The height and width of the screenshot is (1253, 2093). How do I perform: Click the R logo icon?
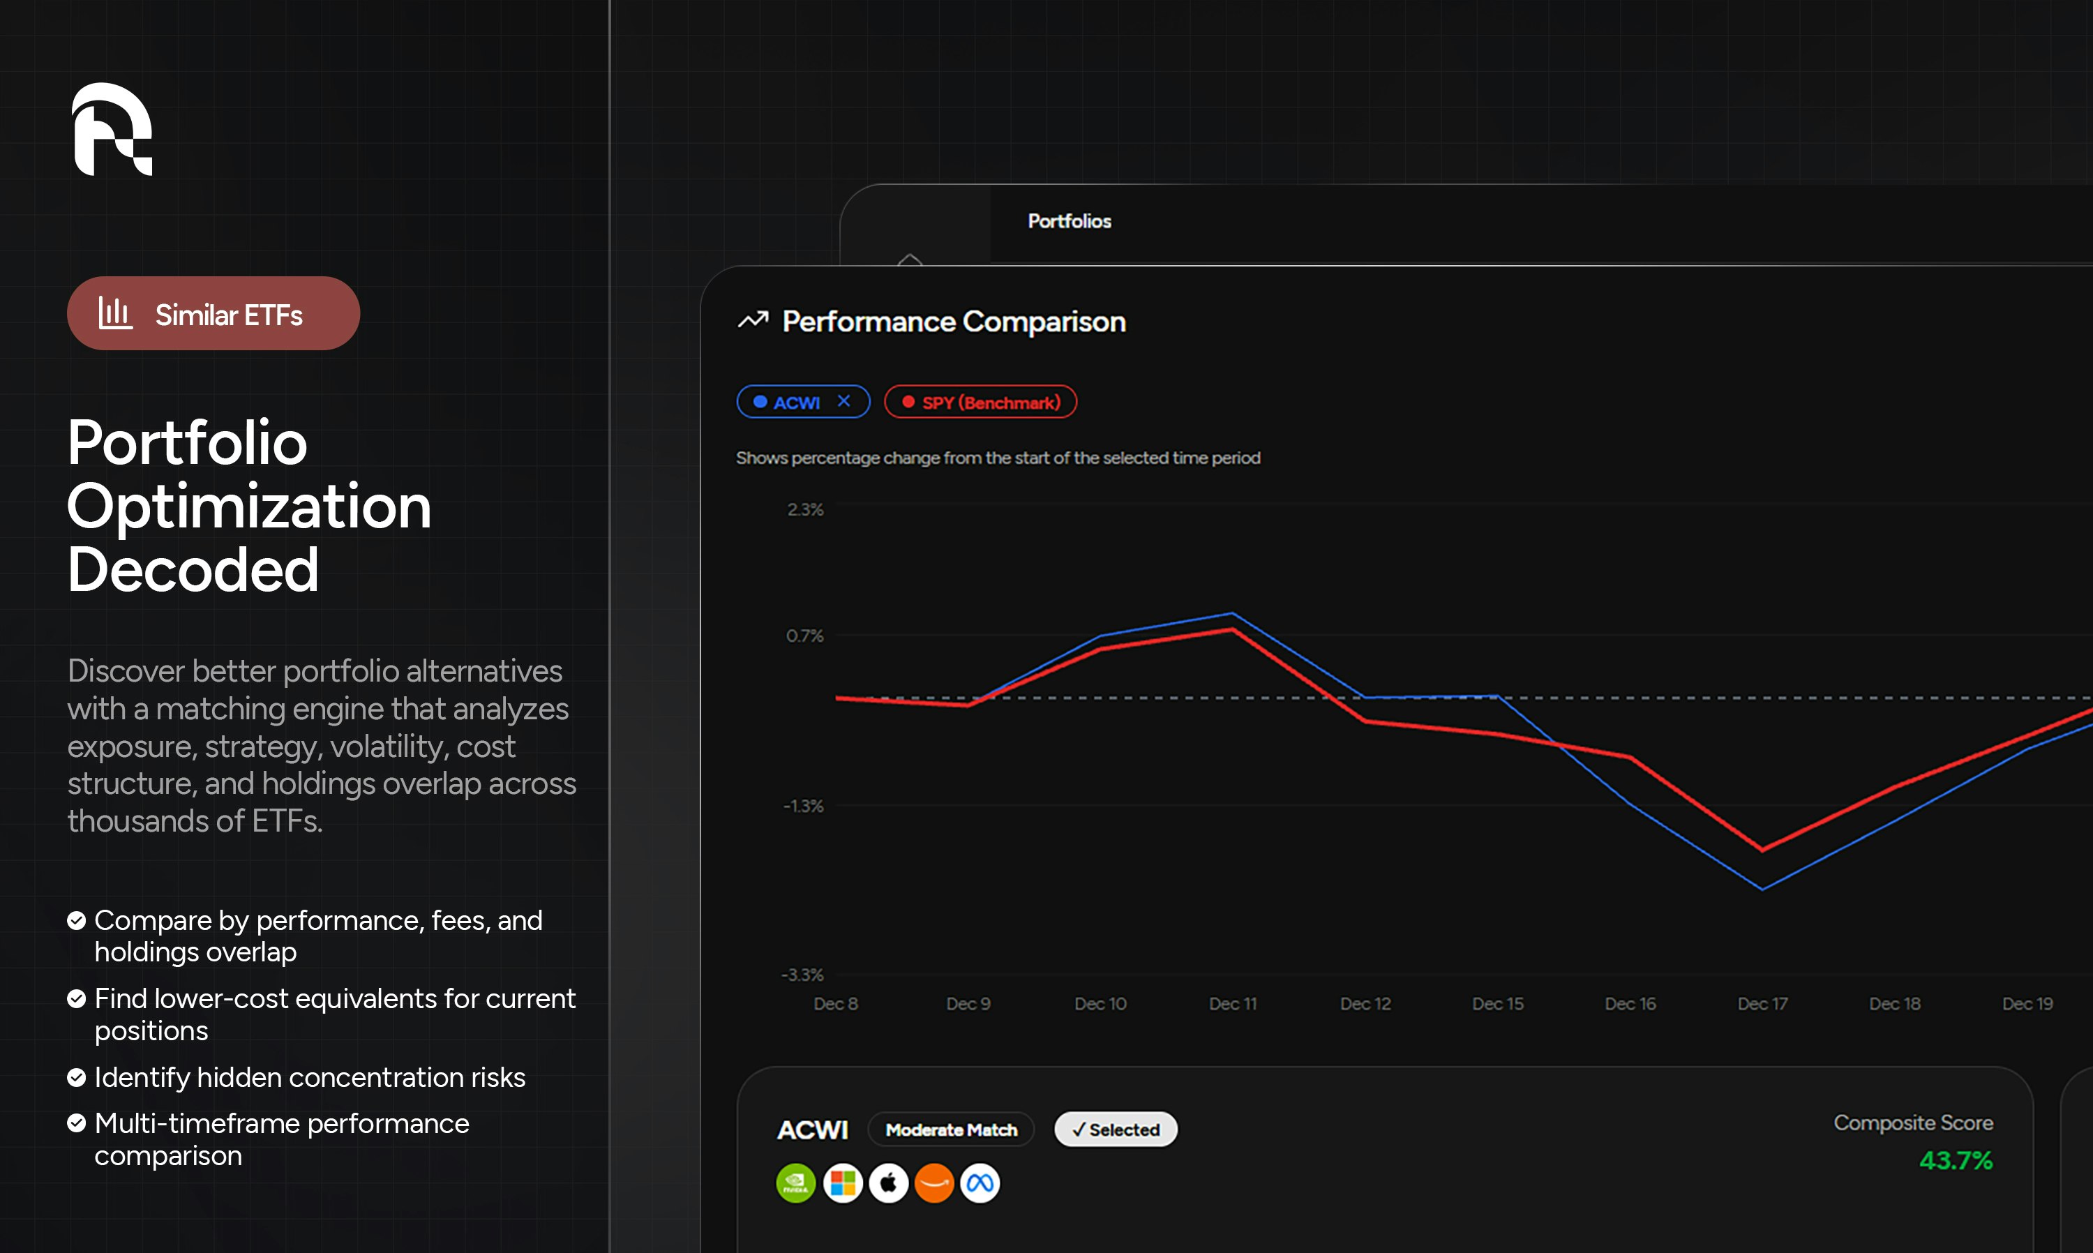[x=112, y=129]
